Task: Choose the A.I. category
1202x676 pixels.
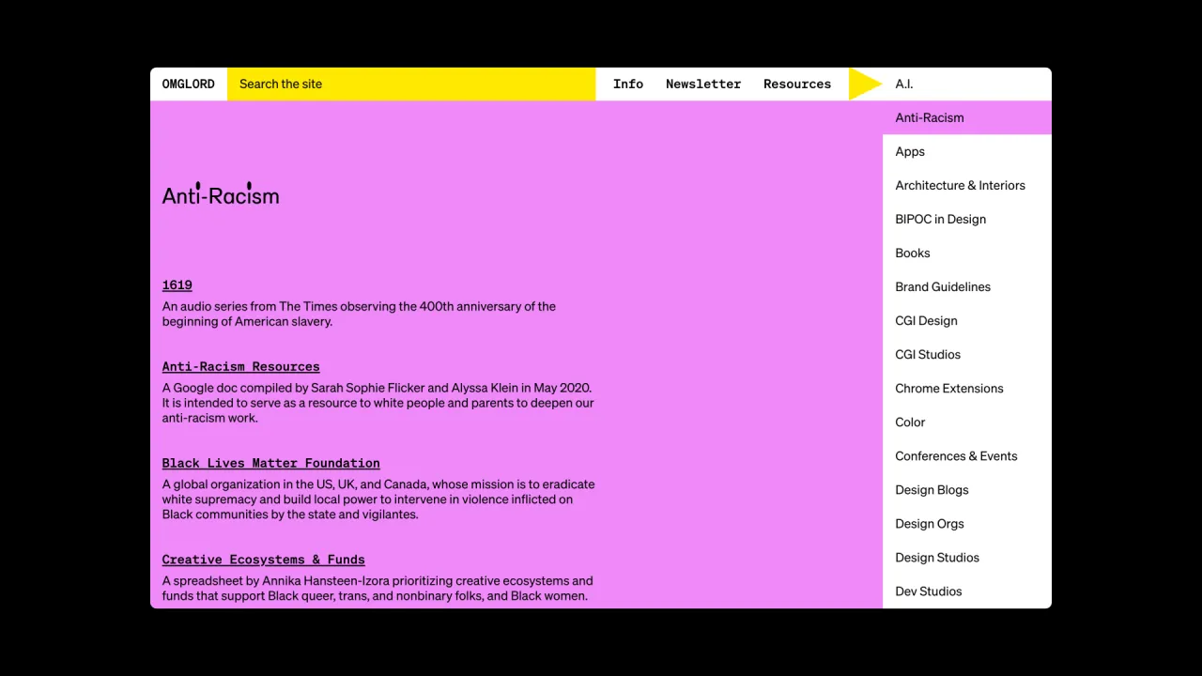Action: pyautogui.click(x=967, y=84)
